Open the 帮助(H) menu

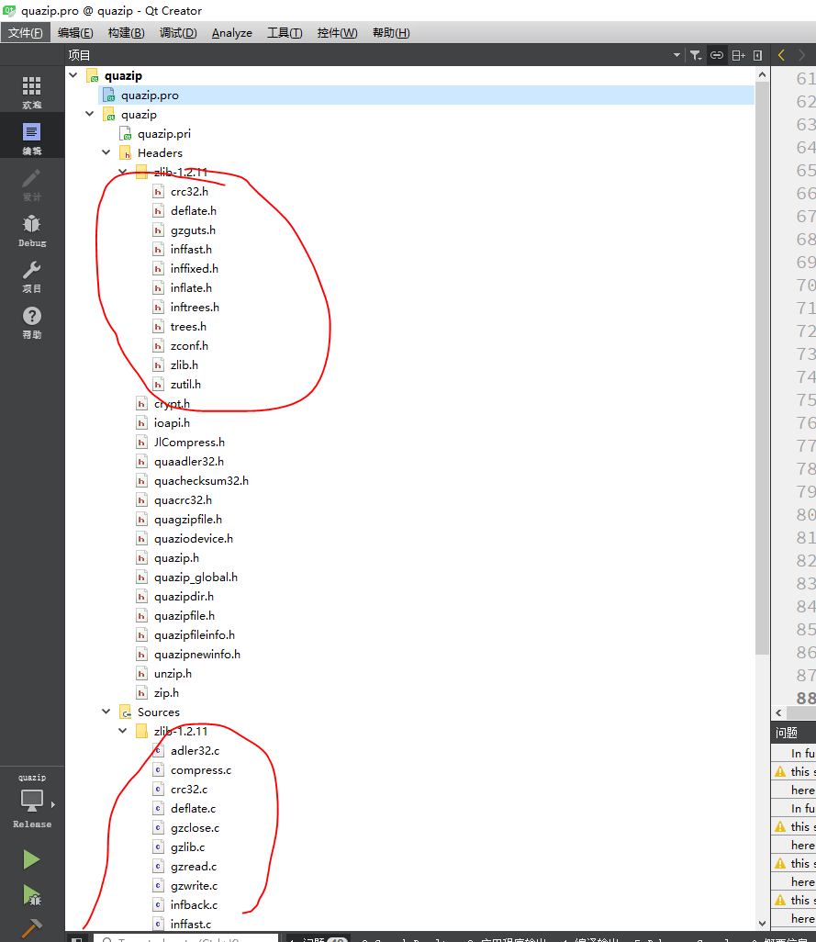tap(391, 32)
